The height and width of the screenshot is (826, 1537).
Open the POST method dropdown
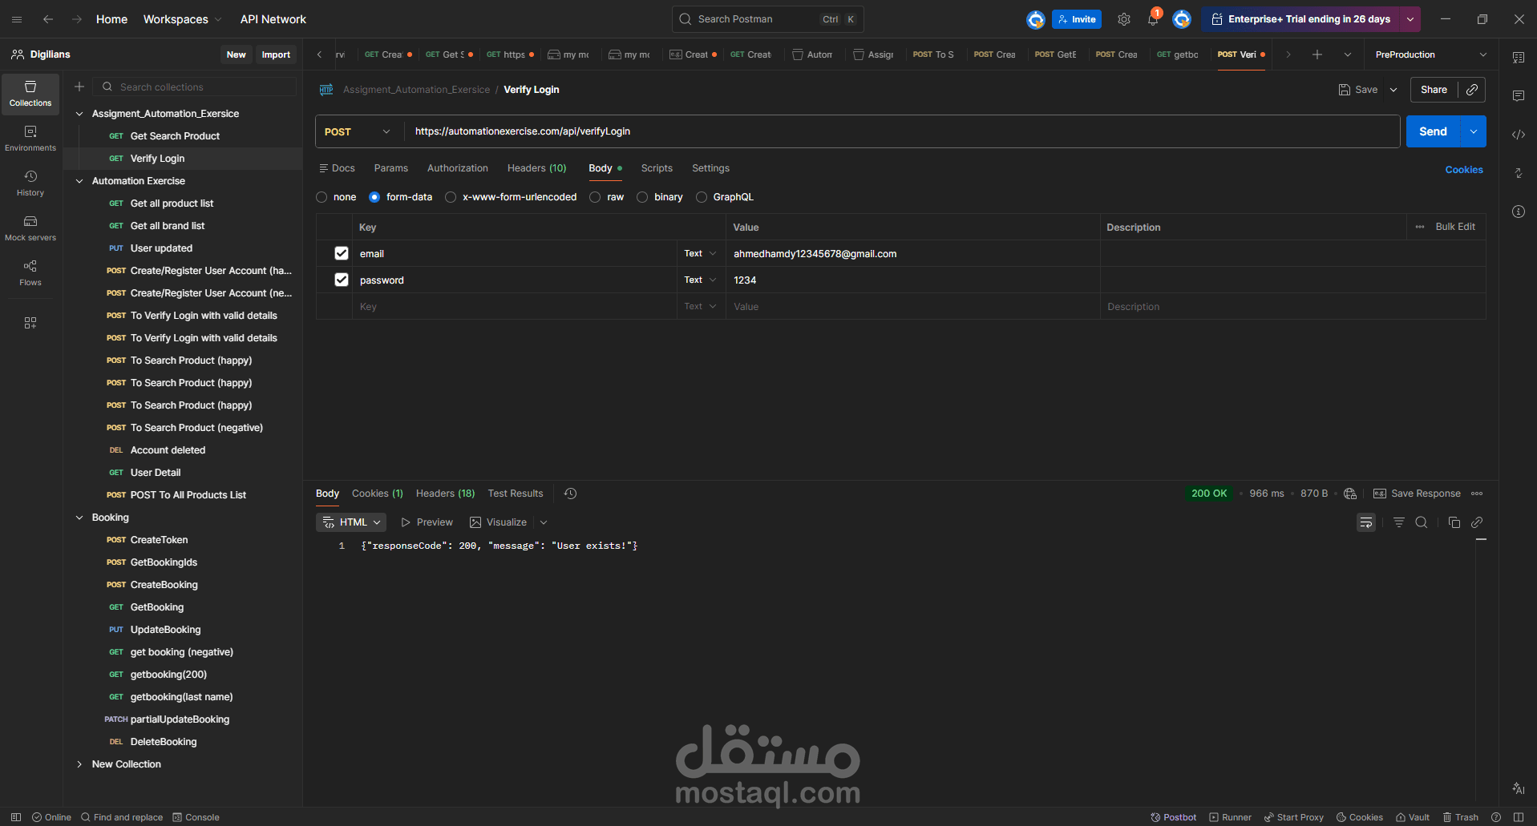(358, 131)
